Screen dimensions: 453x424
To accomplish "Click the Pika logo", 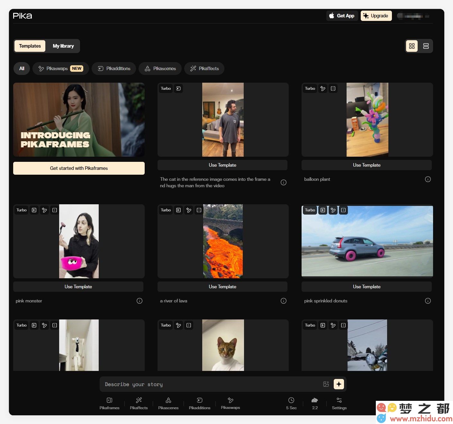I will [23, 16].
